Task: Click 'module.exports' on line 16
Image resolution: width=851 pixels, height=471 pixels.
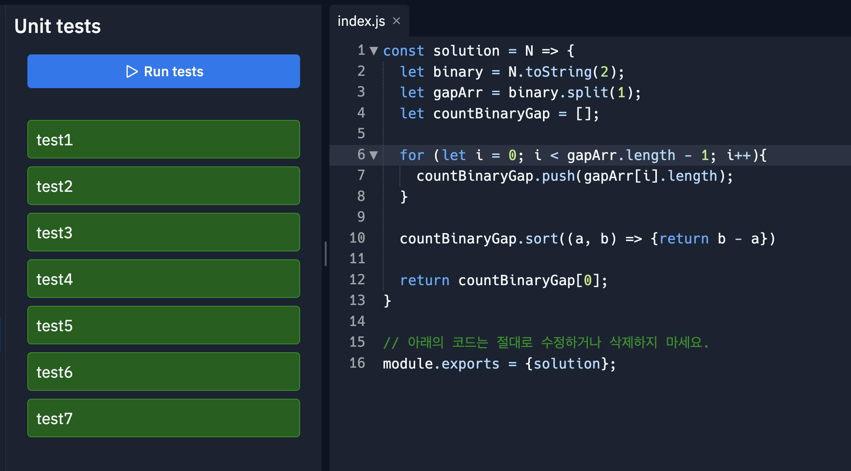Action: coord(441,364)
